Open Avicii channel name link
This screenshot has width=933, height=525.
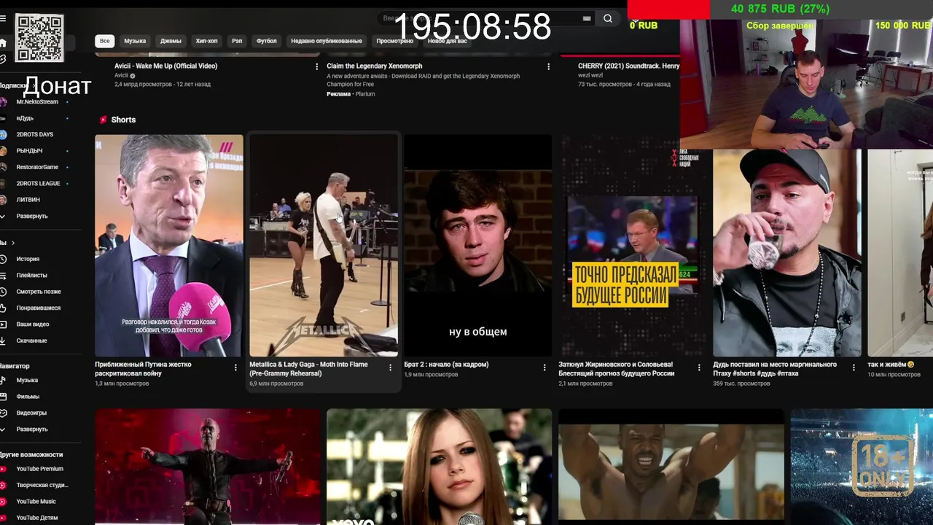(x=121, y=75)
